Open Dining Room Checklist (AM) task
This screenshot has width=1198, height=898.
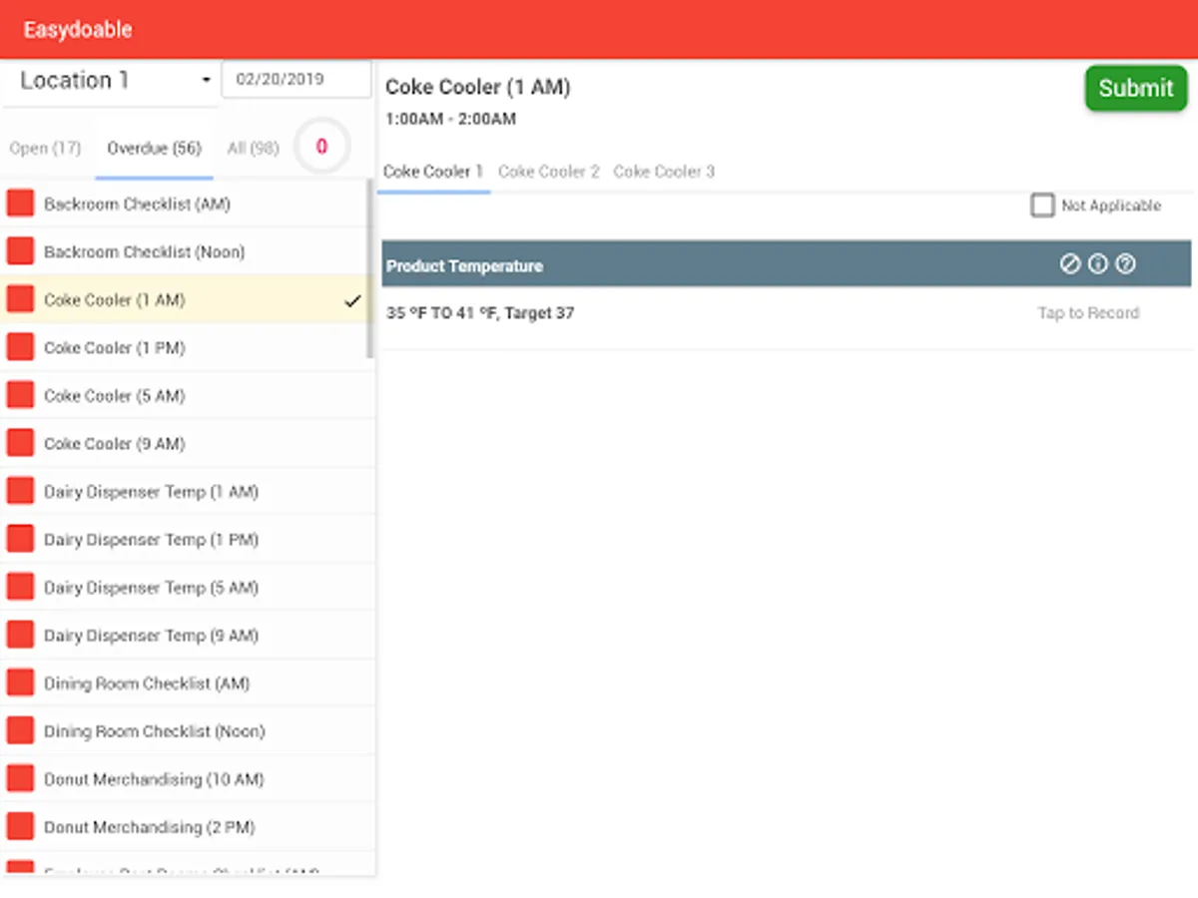click(188, 682)
